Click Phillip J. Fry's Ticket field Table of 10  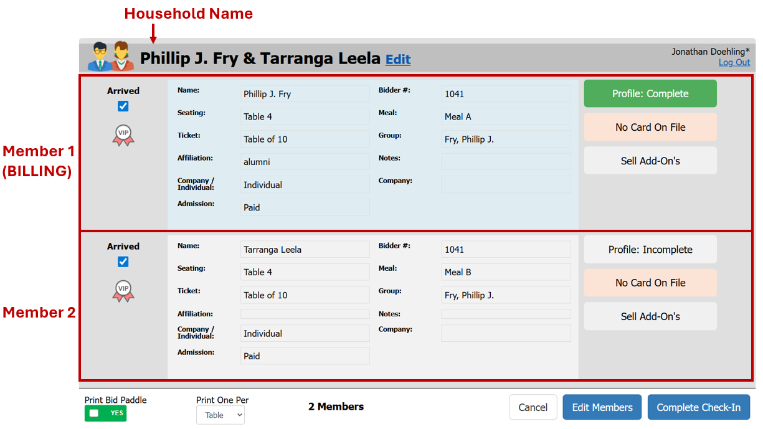[x=305, y=139]
